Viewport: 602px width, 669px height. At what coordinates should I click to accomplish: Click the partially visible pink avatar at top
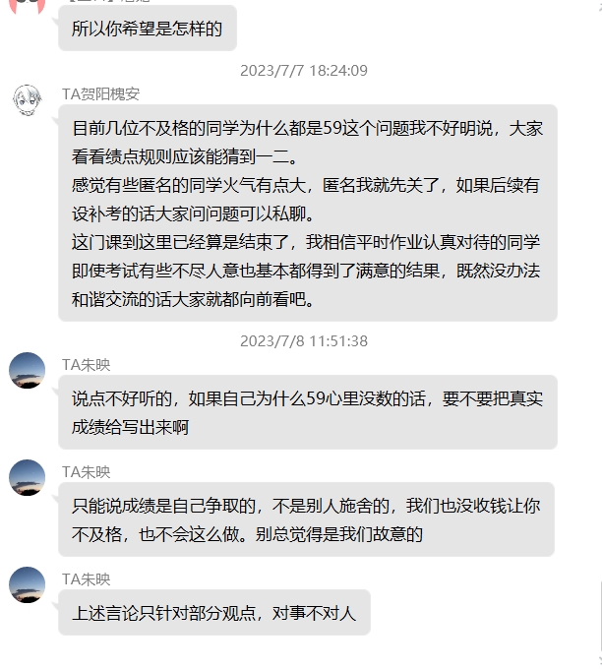[28, 7]
